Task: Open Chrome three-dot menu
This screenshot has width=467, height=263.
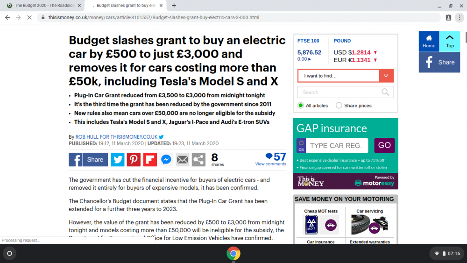Action: (x=460, y=18)
